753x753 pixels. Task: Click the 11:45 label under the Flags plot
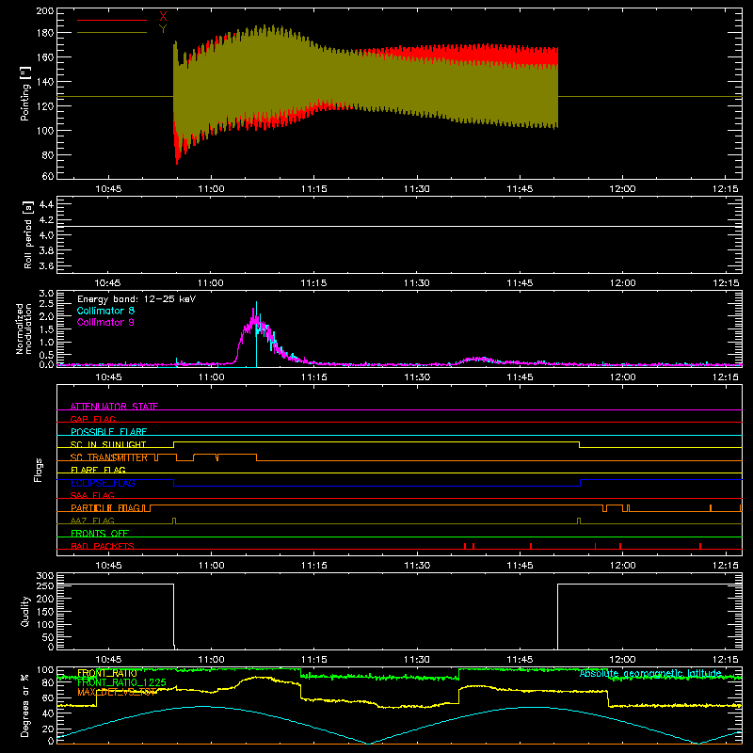(x=521, y=566)
